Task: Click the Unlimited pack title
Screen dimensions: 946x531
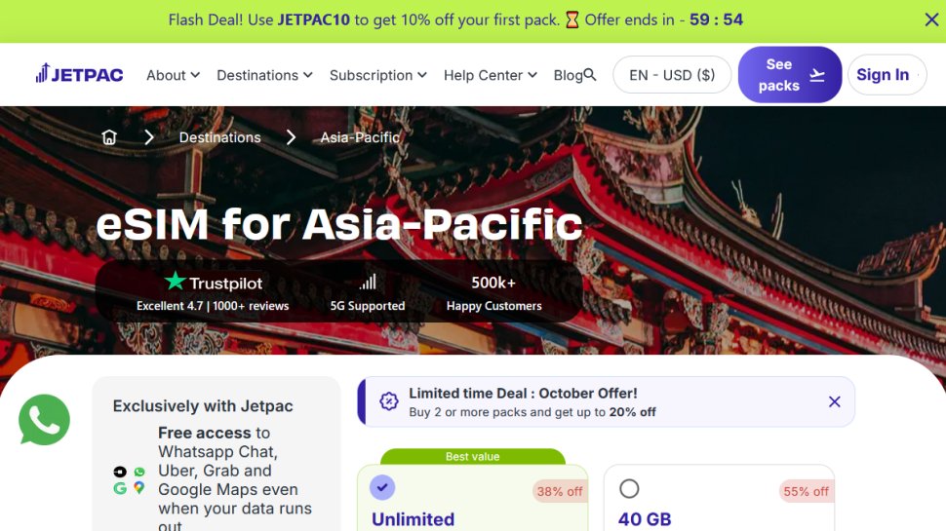Action: pyautogui.click(x=414, y=519)
